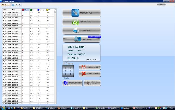Select the green Temp column color swatch

(x=31, y=10)
